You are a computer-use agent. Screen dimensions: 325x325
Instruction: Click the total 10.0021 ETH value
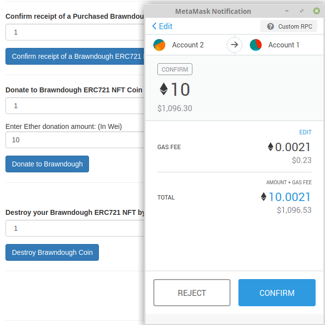coord(289,197)
